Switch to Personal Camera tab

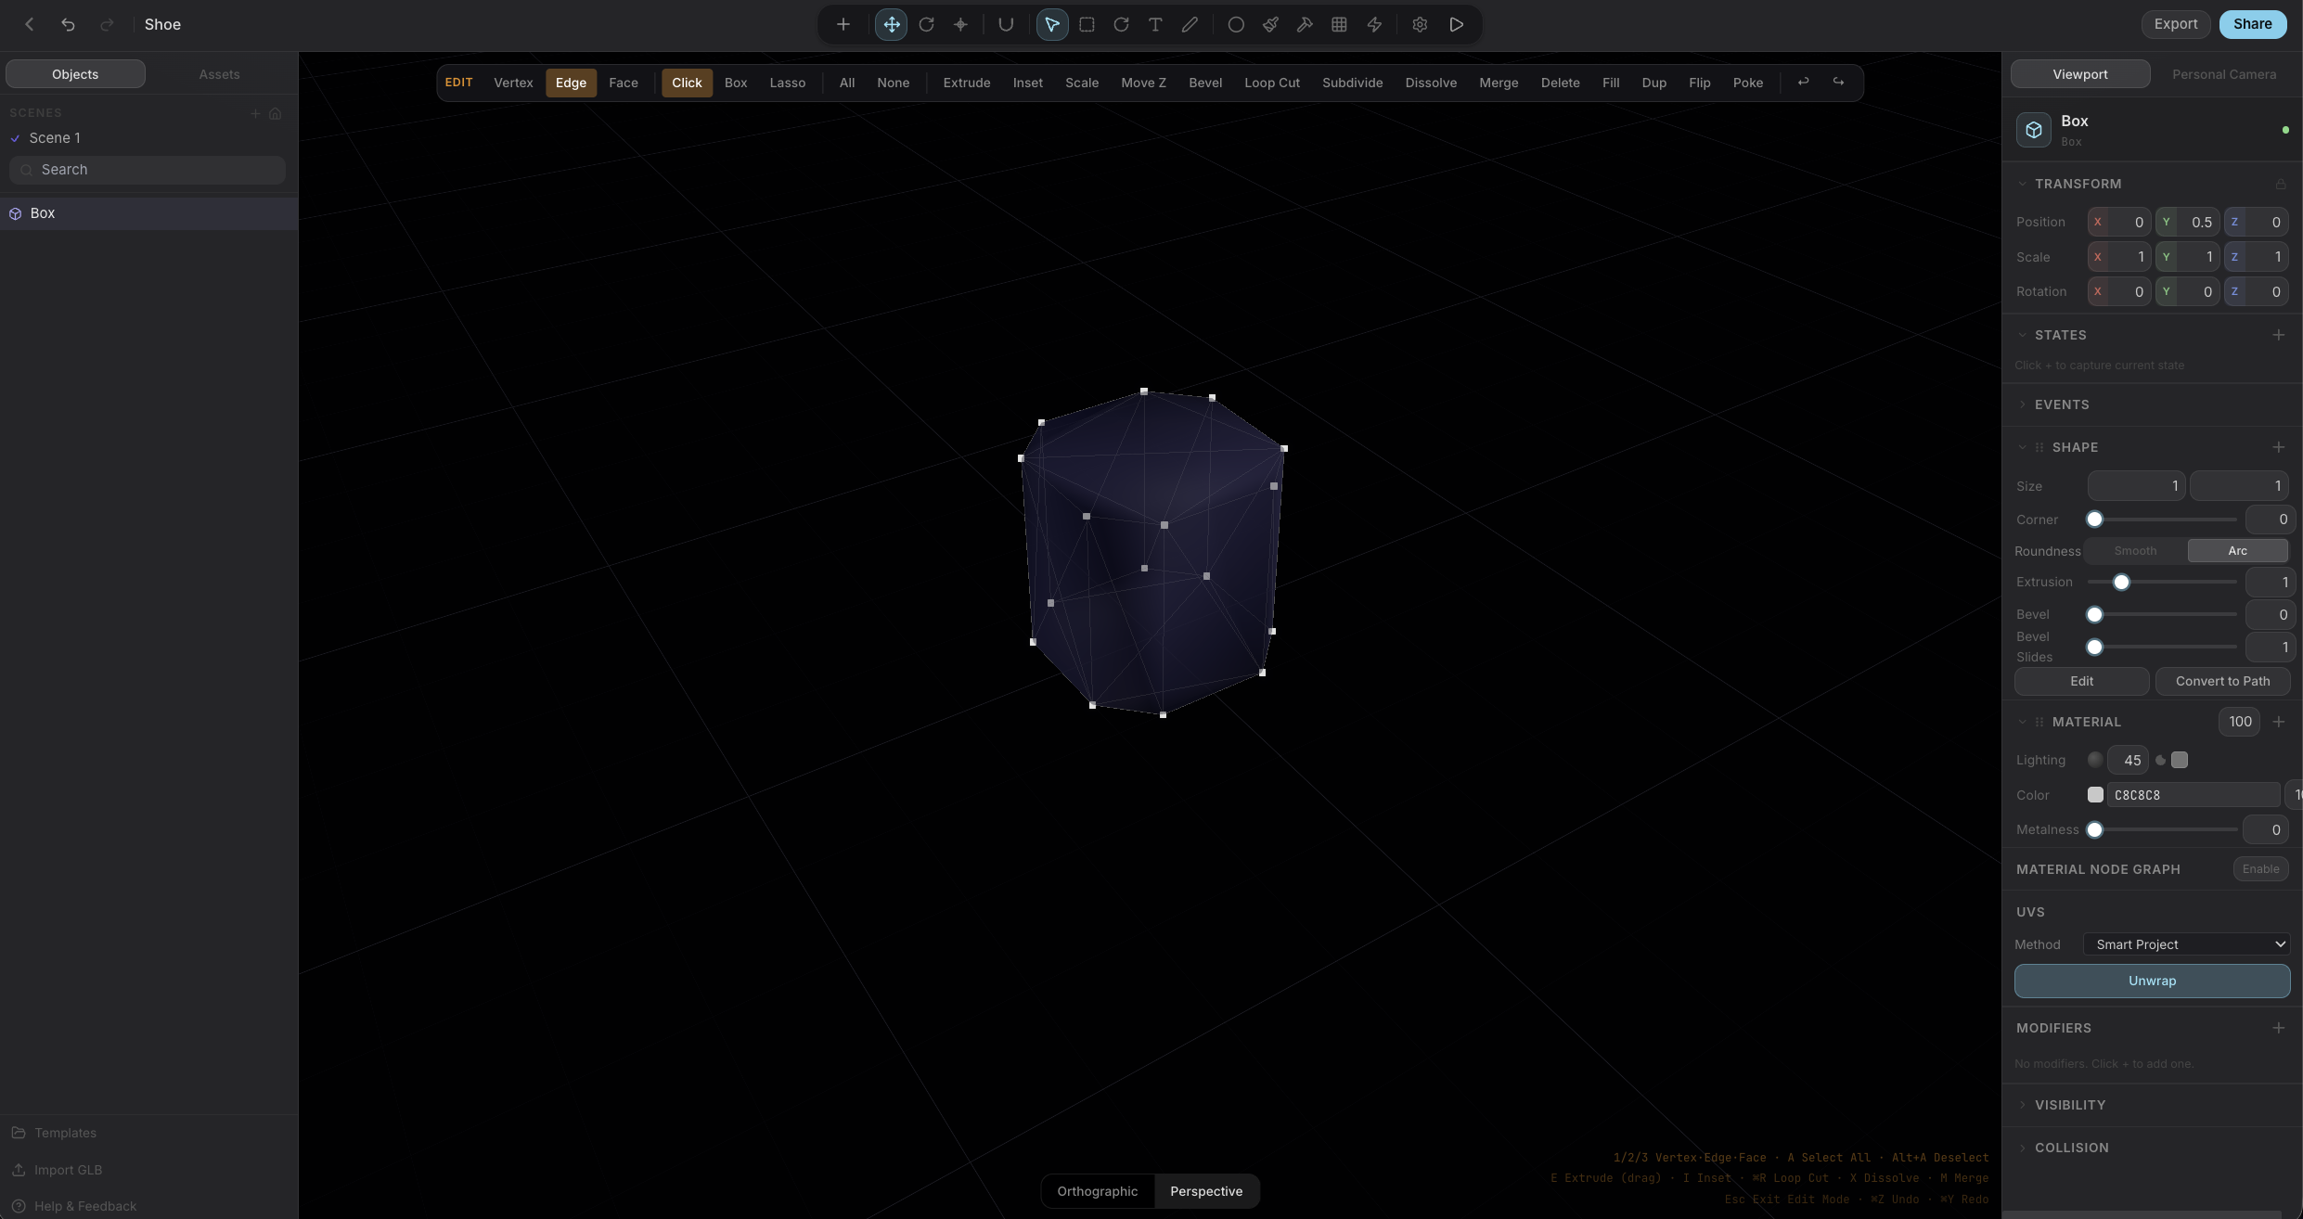2223,74
